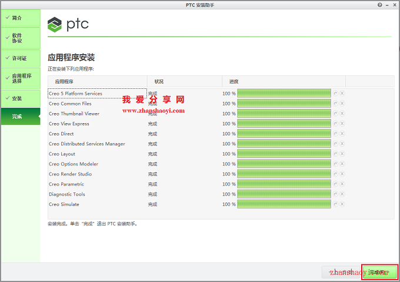Open help via question mark icon
Image resolution: width=400 pixels, height=282 pixels.
pos(380,5)
